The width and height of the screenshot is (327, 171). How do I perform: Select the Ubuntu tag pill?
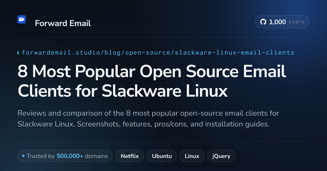(x=162, y=156)
